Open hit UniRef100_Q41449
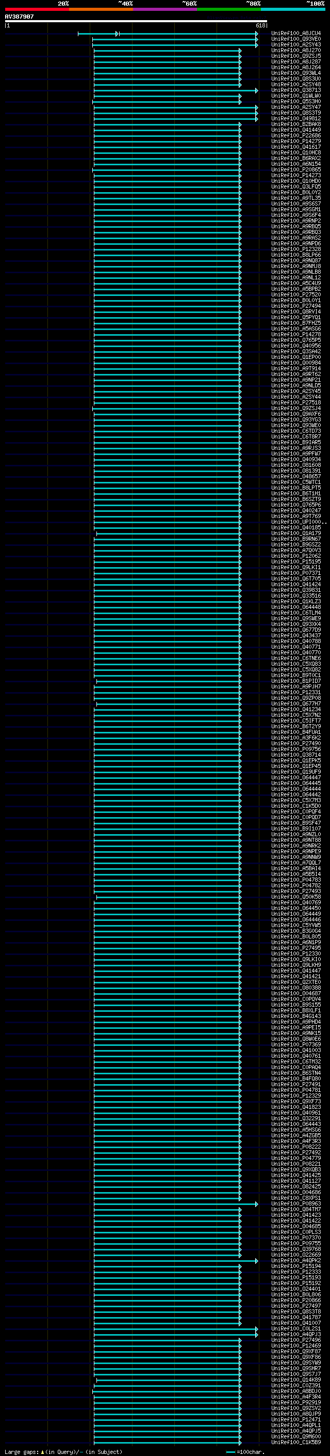The height and width of the screenshot is (1456, 330). 296,130
